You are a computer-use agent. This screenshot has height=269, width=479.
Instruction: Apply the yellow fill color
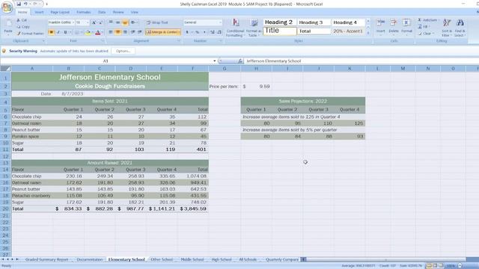pos(88,32)
